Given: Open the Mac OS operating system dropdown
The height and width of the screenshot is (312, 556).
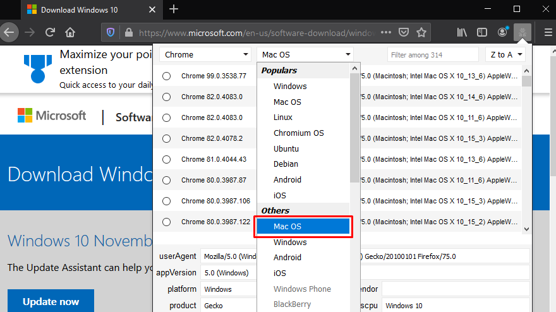Looking at the screenshot, I should point(305,54).
